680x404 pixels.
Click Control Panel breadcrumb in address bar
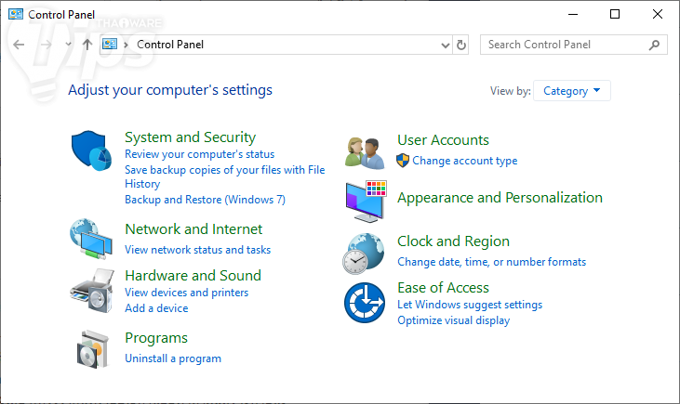[x=170, y=45]
